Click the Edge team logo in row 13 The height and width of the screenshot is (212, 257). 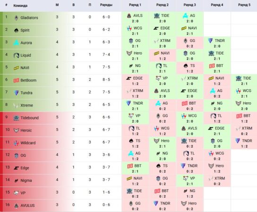coord(16,168)
